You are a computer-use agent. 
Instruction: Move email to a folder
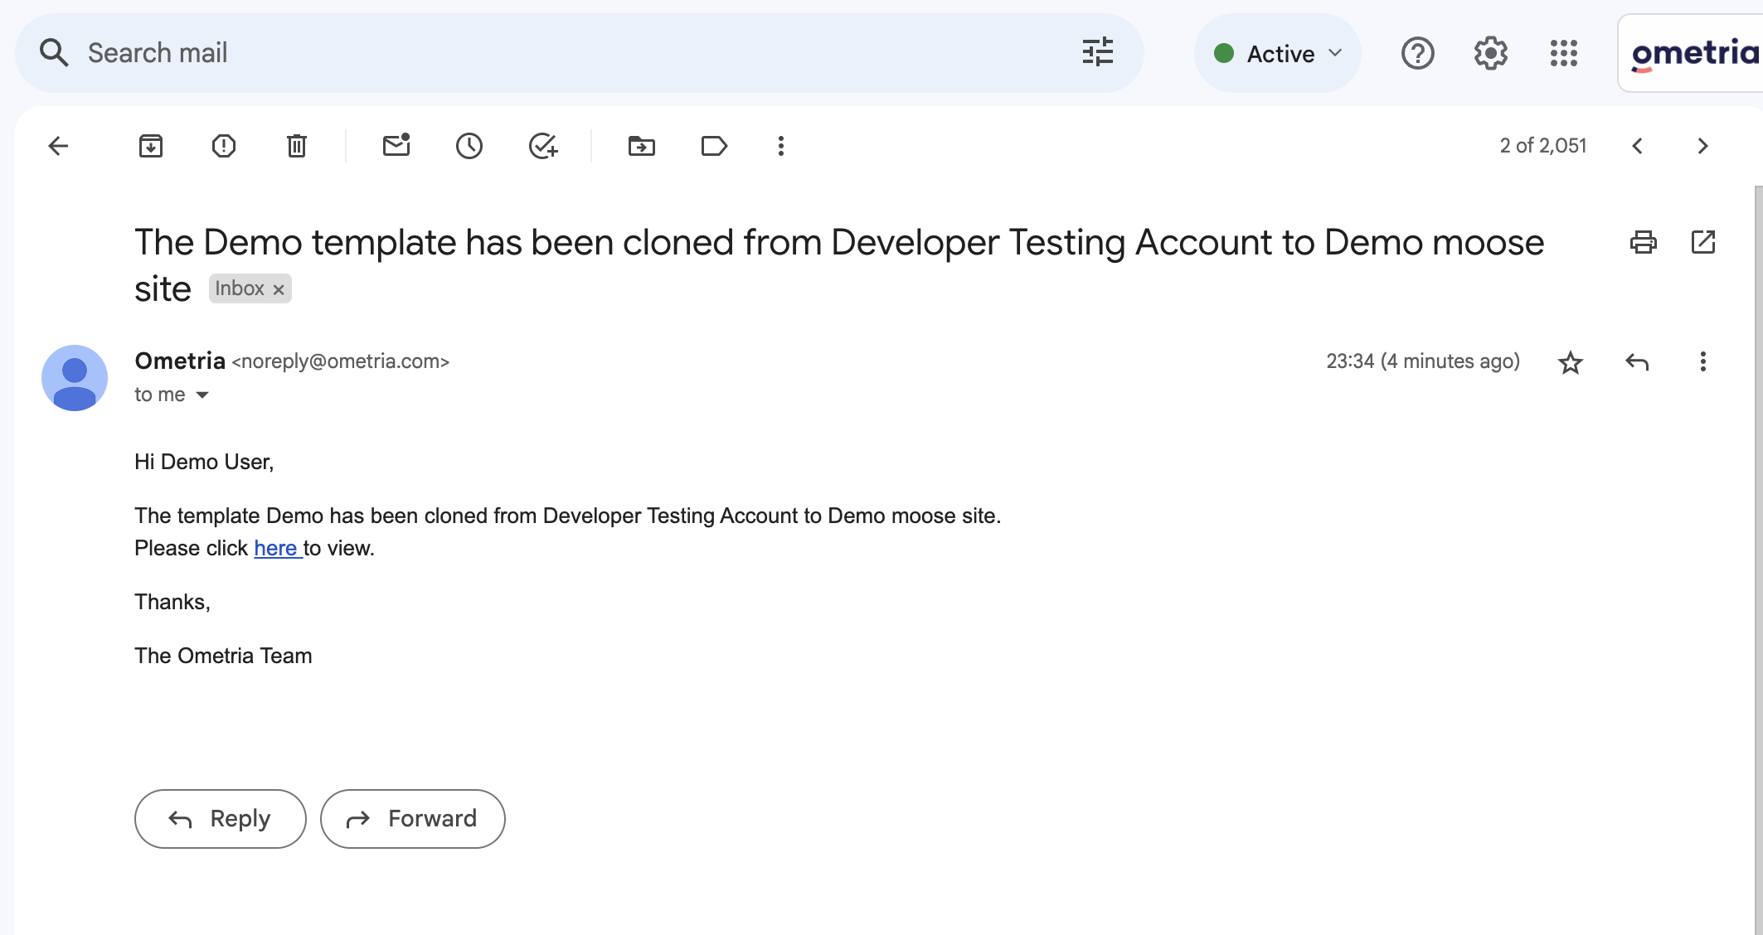[x=642, y=147]
